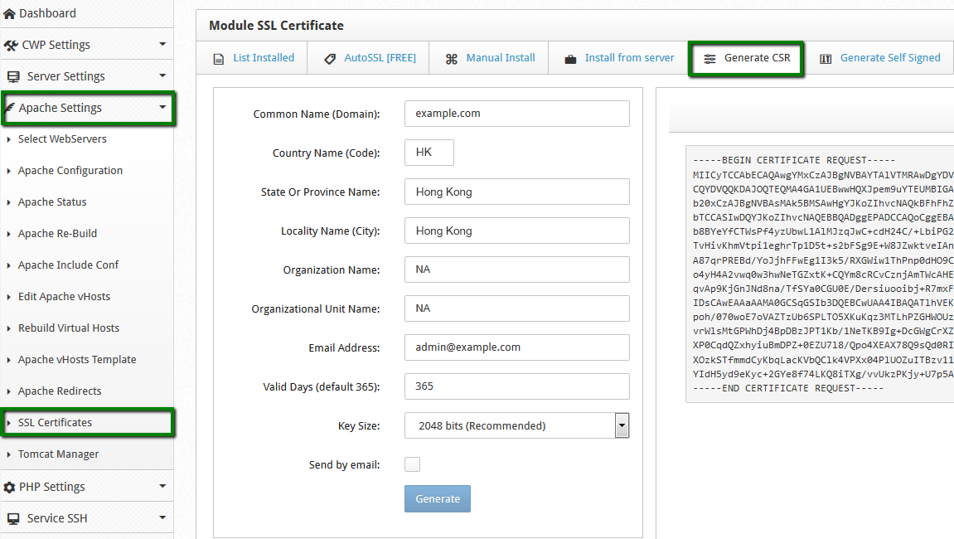Expand the CWP Settings menu arrow
954x539 pixels.
click(x=162, y=45)
